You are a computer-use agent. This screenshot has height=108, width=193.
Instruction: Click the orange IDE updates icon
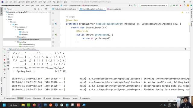pos(188,5)
